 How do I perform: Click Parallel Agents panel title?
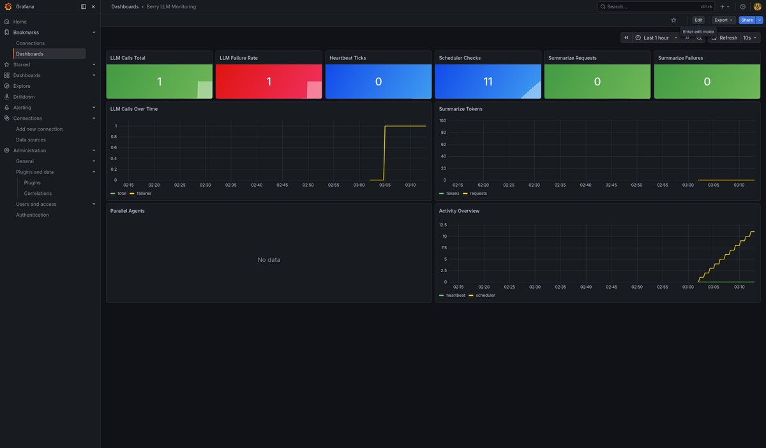click(x=128, y=211)
